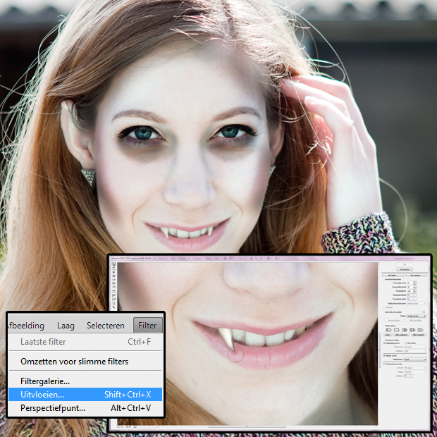This screenshot has height=437, width=437.
Task: Click the first Maskeropties mask icon
Action: click(x=387, y=329)
